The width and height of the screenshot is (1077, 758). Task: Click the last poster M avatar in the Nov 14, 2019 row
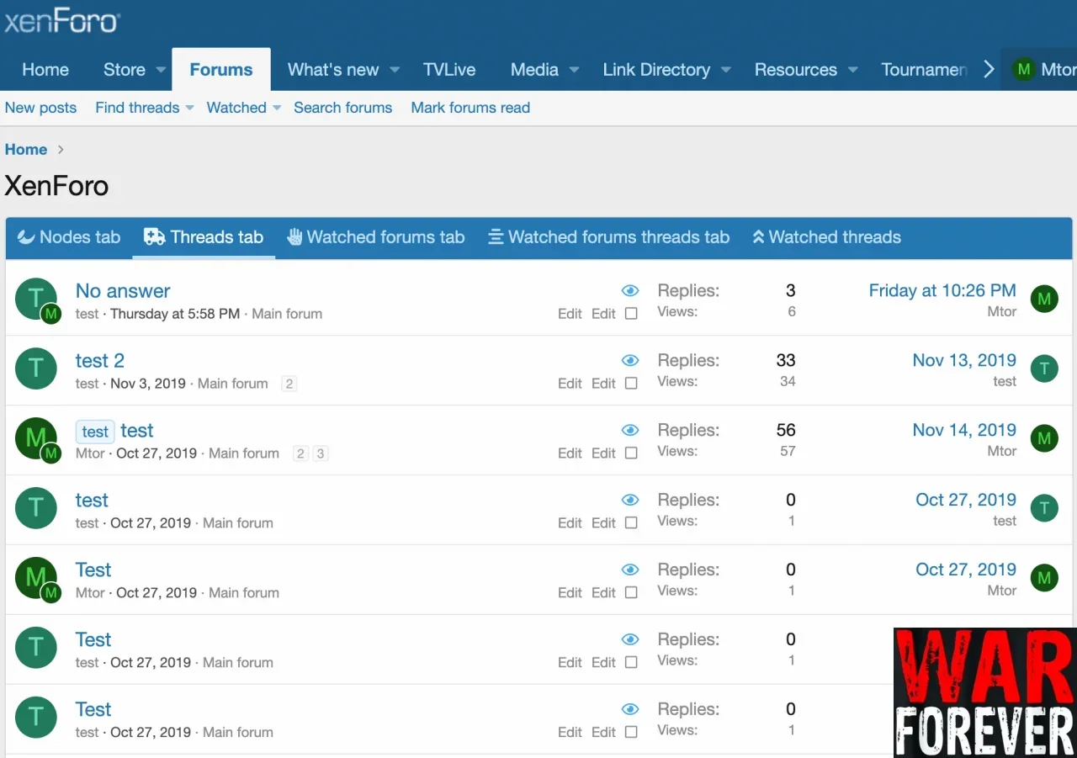1044,438
